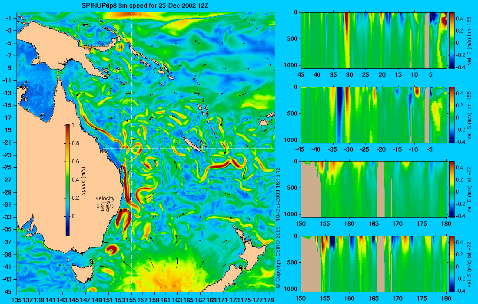Click the red ring eddy east of Bass Strait
Image resolution: width=478 pixels, height=304 pixels.
[111, 249]
